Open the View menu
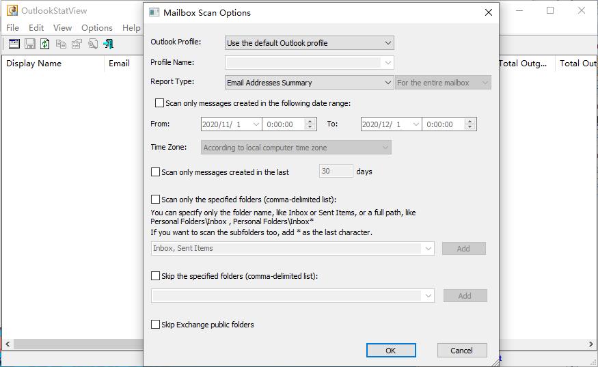Screen dimensions: 598x367 [63, 28]
